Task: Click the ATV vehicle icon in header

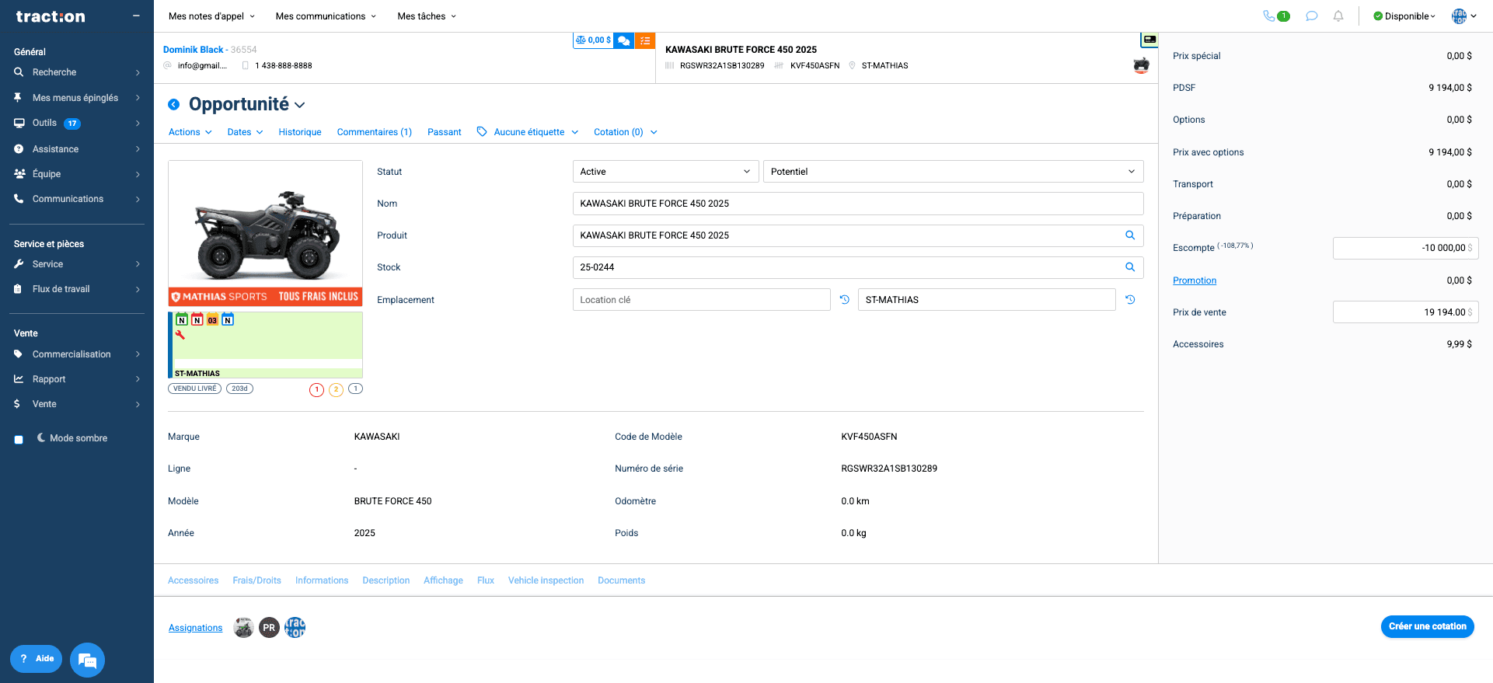Action: pyautogui.click(x=1141, y=65)
